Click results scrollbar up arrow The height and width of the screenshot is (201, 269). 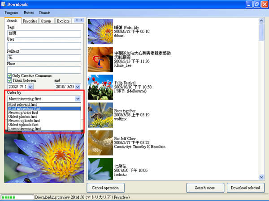(261, 21)
